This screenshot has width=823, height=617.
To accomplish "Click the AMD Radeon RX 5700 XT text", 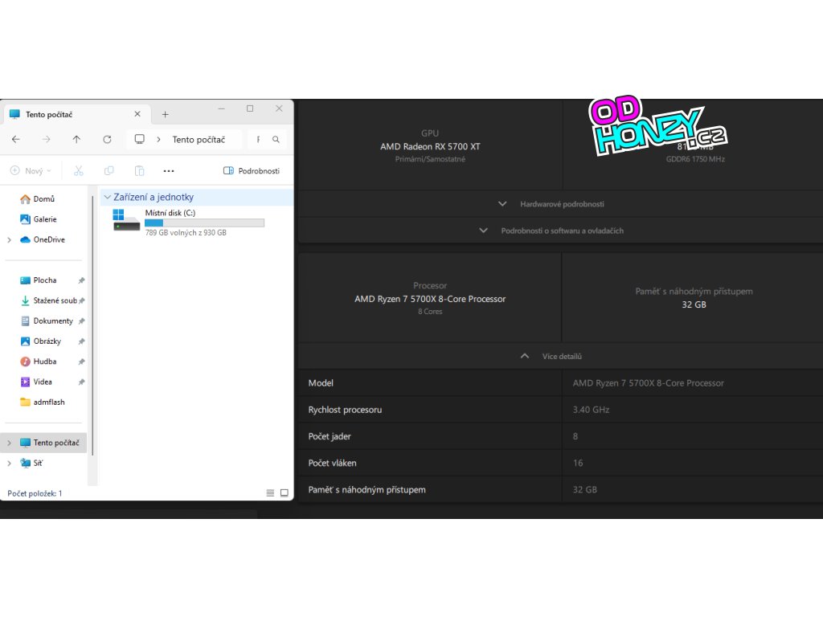I will pyautogui.click(x=431, y=146).
